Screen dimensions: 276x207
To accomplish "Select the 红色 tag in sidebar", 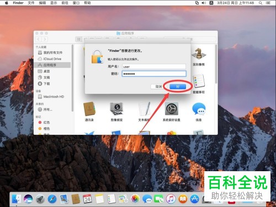I will tap(52, 122).
